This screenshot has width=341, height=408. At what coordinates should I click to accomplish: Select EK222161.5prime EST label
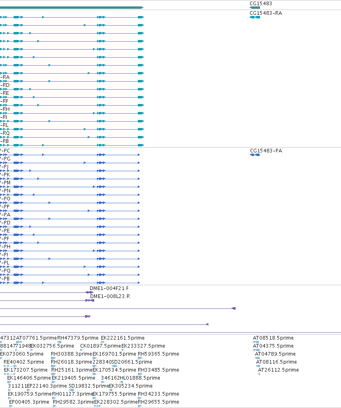[x=123, y=338]
